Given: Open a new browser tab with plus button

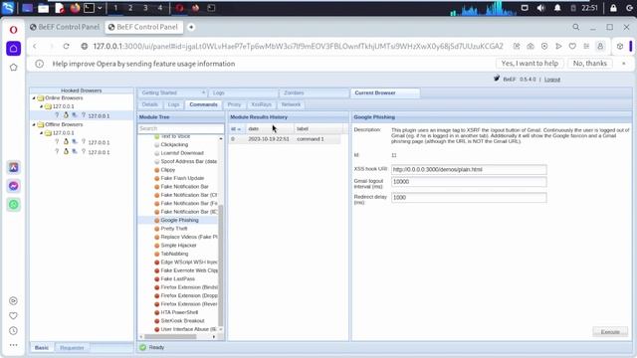Looking at the screenshot, I should pyautogui.click(x=191, y=27).
